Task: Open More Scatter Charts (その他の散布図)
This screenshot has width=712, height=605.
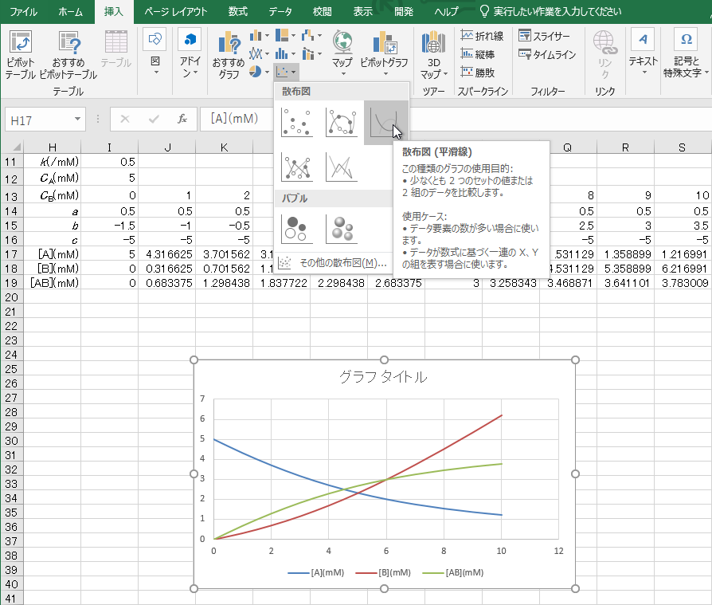Action: pyautogui.click(x=333, y=263)
